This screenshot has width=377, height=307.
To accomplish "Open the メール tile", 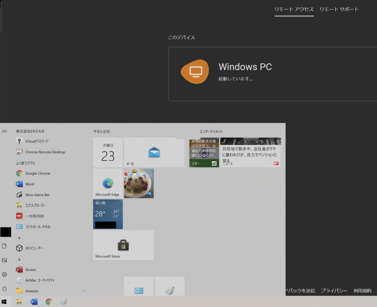I will click(x=154, y=152).
